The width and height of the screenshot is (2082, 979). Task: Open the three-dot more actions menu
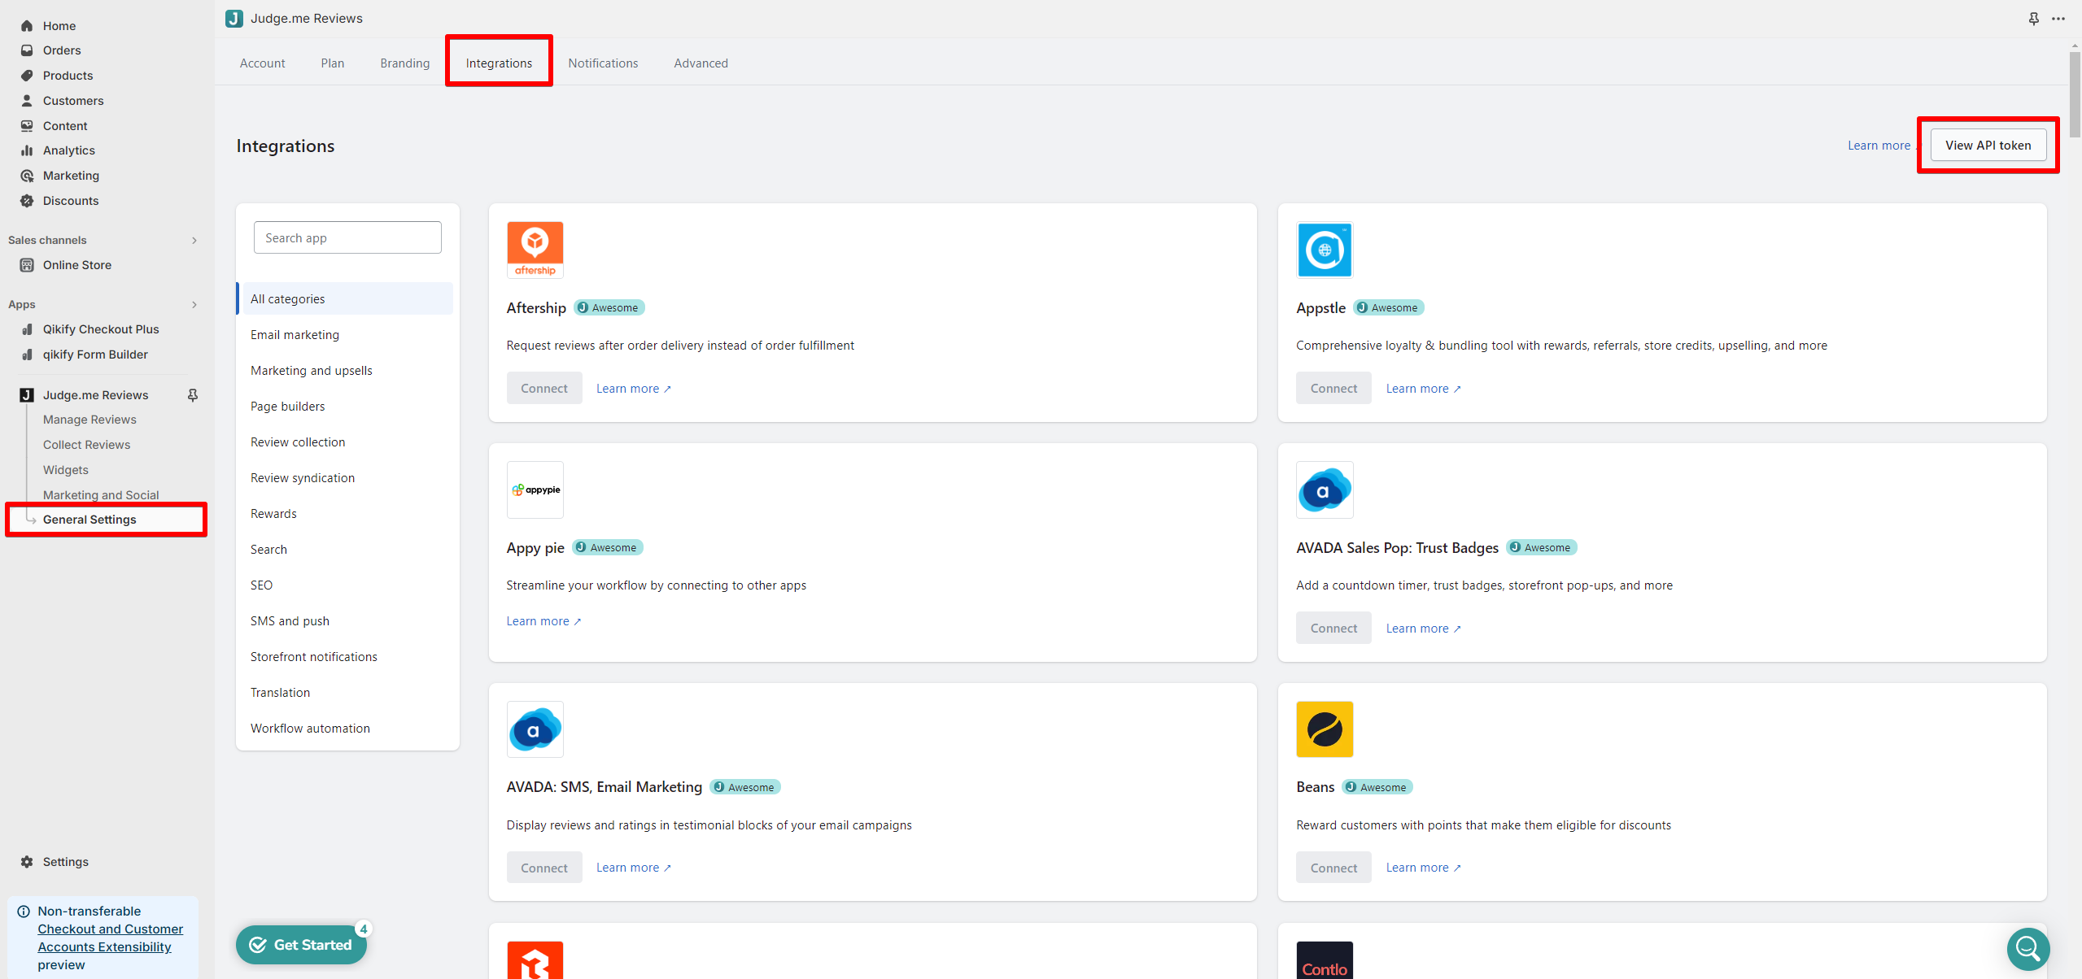click(x=2058, y=19)
